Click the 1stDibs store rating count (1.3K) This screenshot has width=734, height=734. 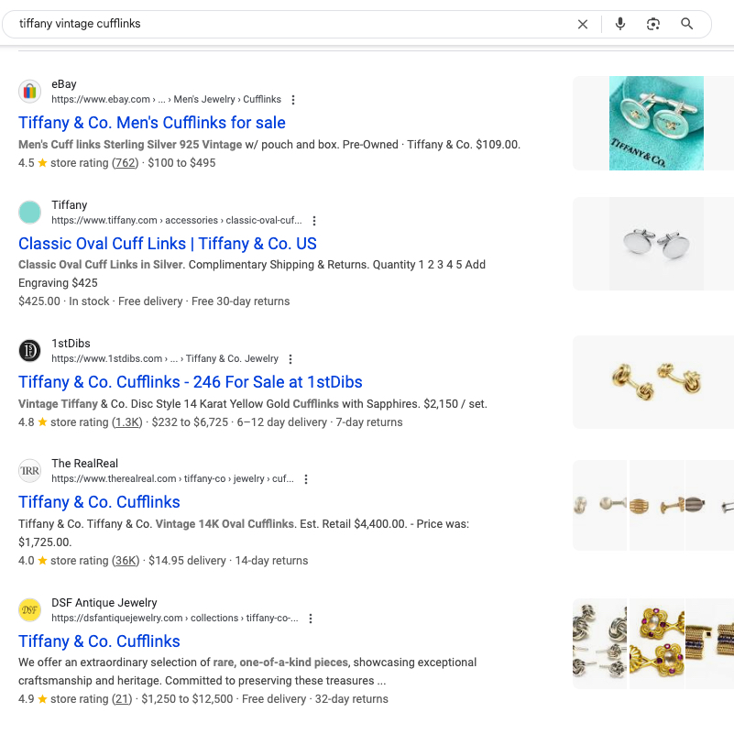tap(126, 422)
